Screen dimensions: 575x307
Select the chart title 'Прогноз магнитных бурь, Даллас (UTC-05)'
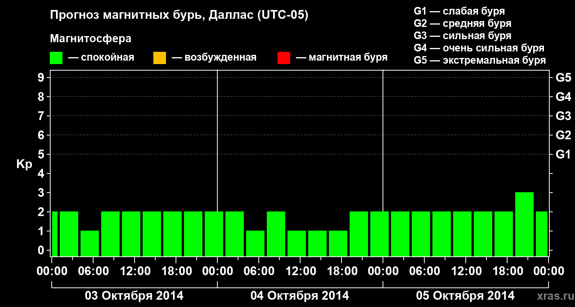click(179, 15)
